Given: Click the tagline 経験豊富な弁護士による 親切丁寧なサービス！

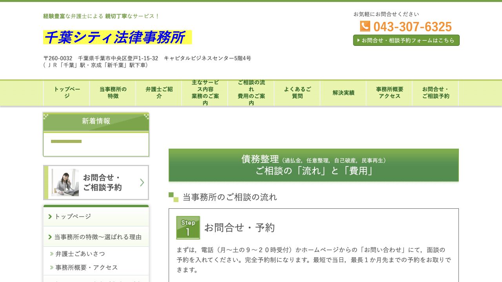Looking at the screenshot, I should (101, 16).
